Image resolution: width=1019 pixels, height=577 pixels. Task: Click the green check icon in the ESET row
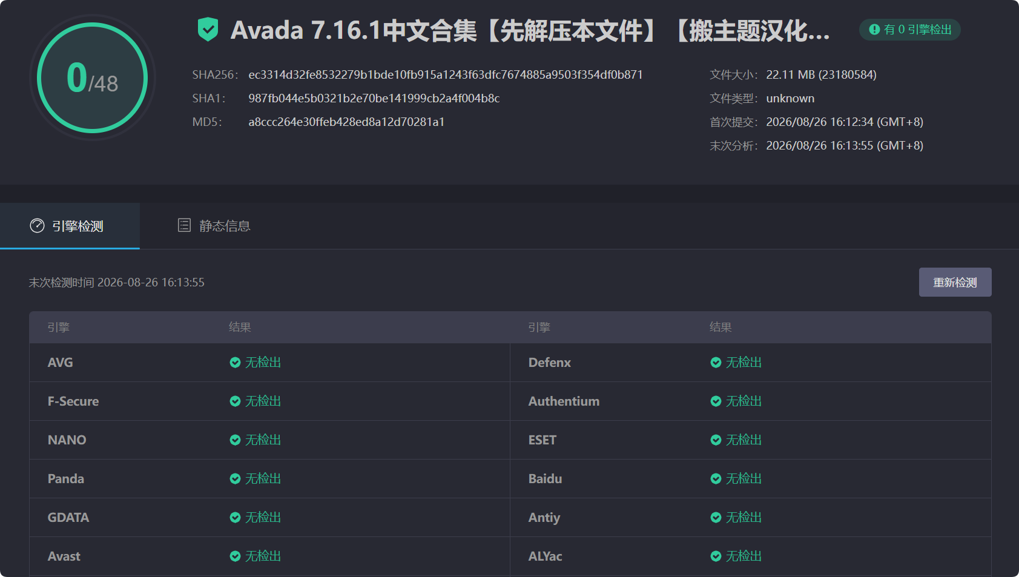(716, 440)
